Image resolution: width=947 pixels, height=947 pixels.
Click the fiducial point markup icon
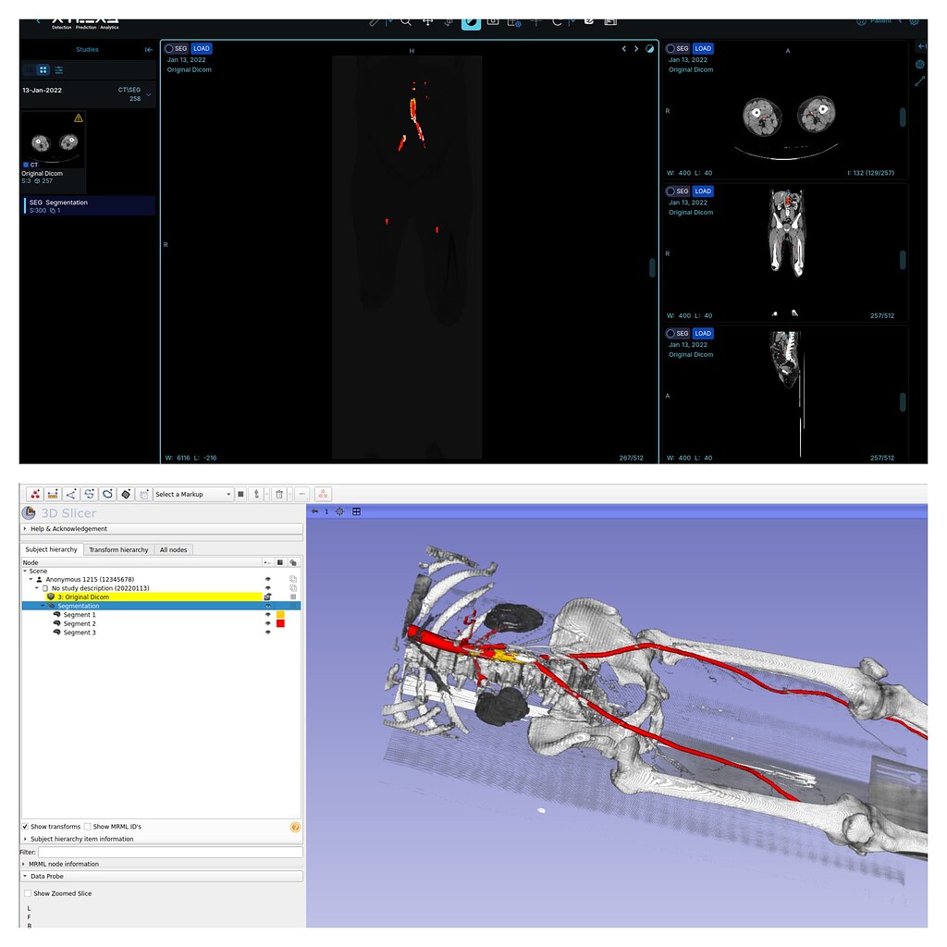(33, 493)
